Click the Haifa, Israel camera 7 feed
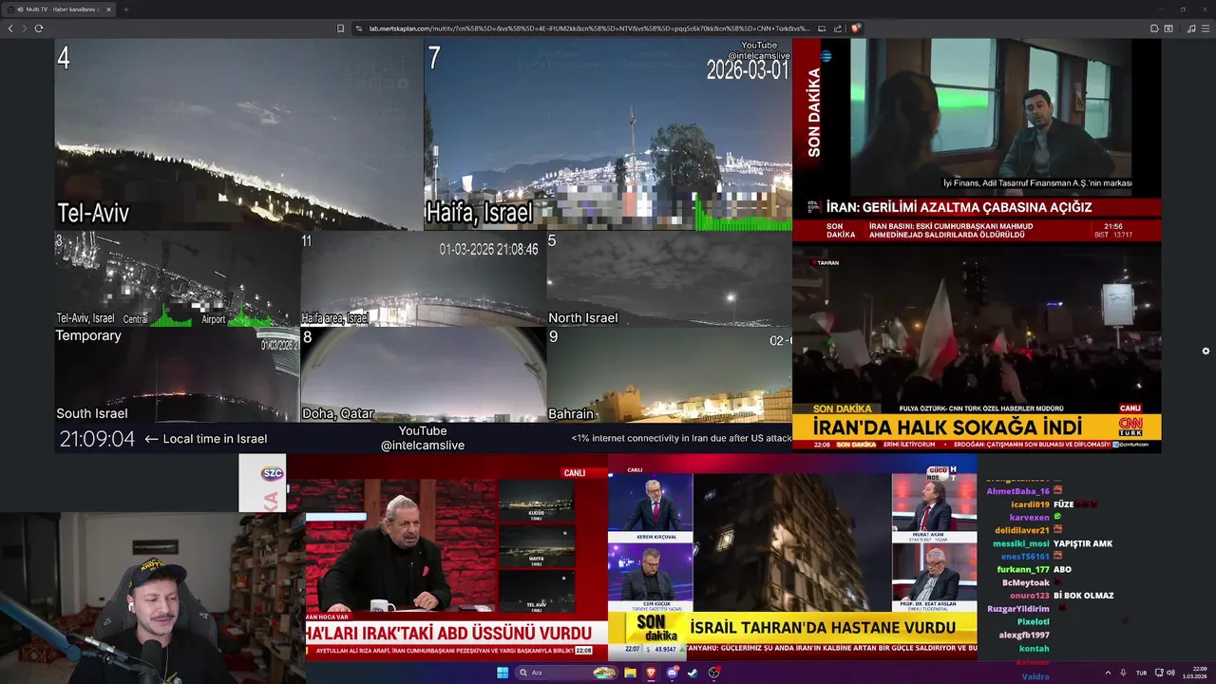The width and height of the screenshot is (1216, 684). [x=608, y=134]
